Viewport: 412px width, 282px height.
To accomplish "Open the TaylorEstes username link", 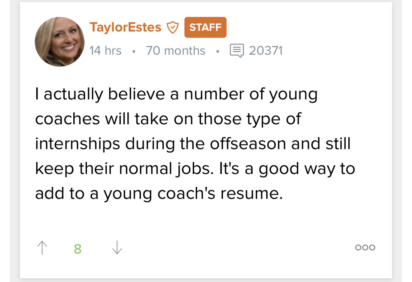I will (125, 28).
